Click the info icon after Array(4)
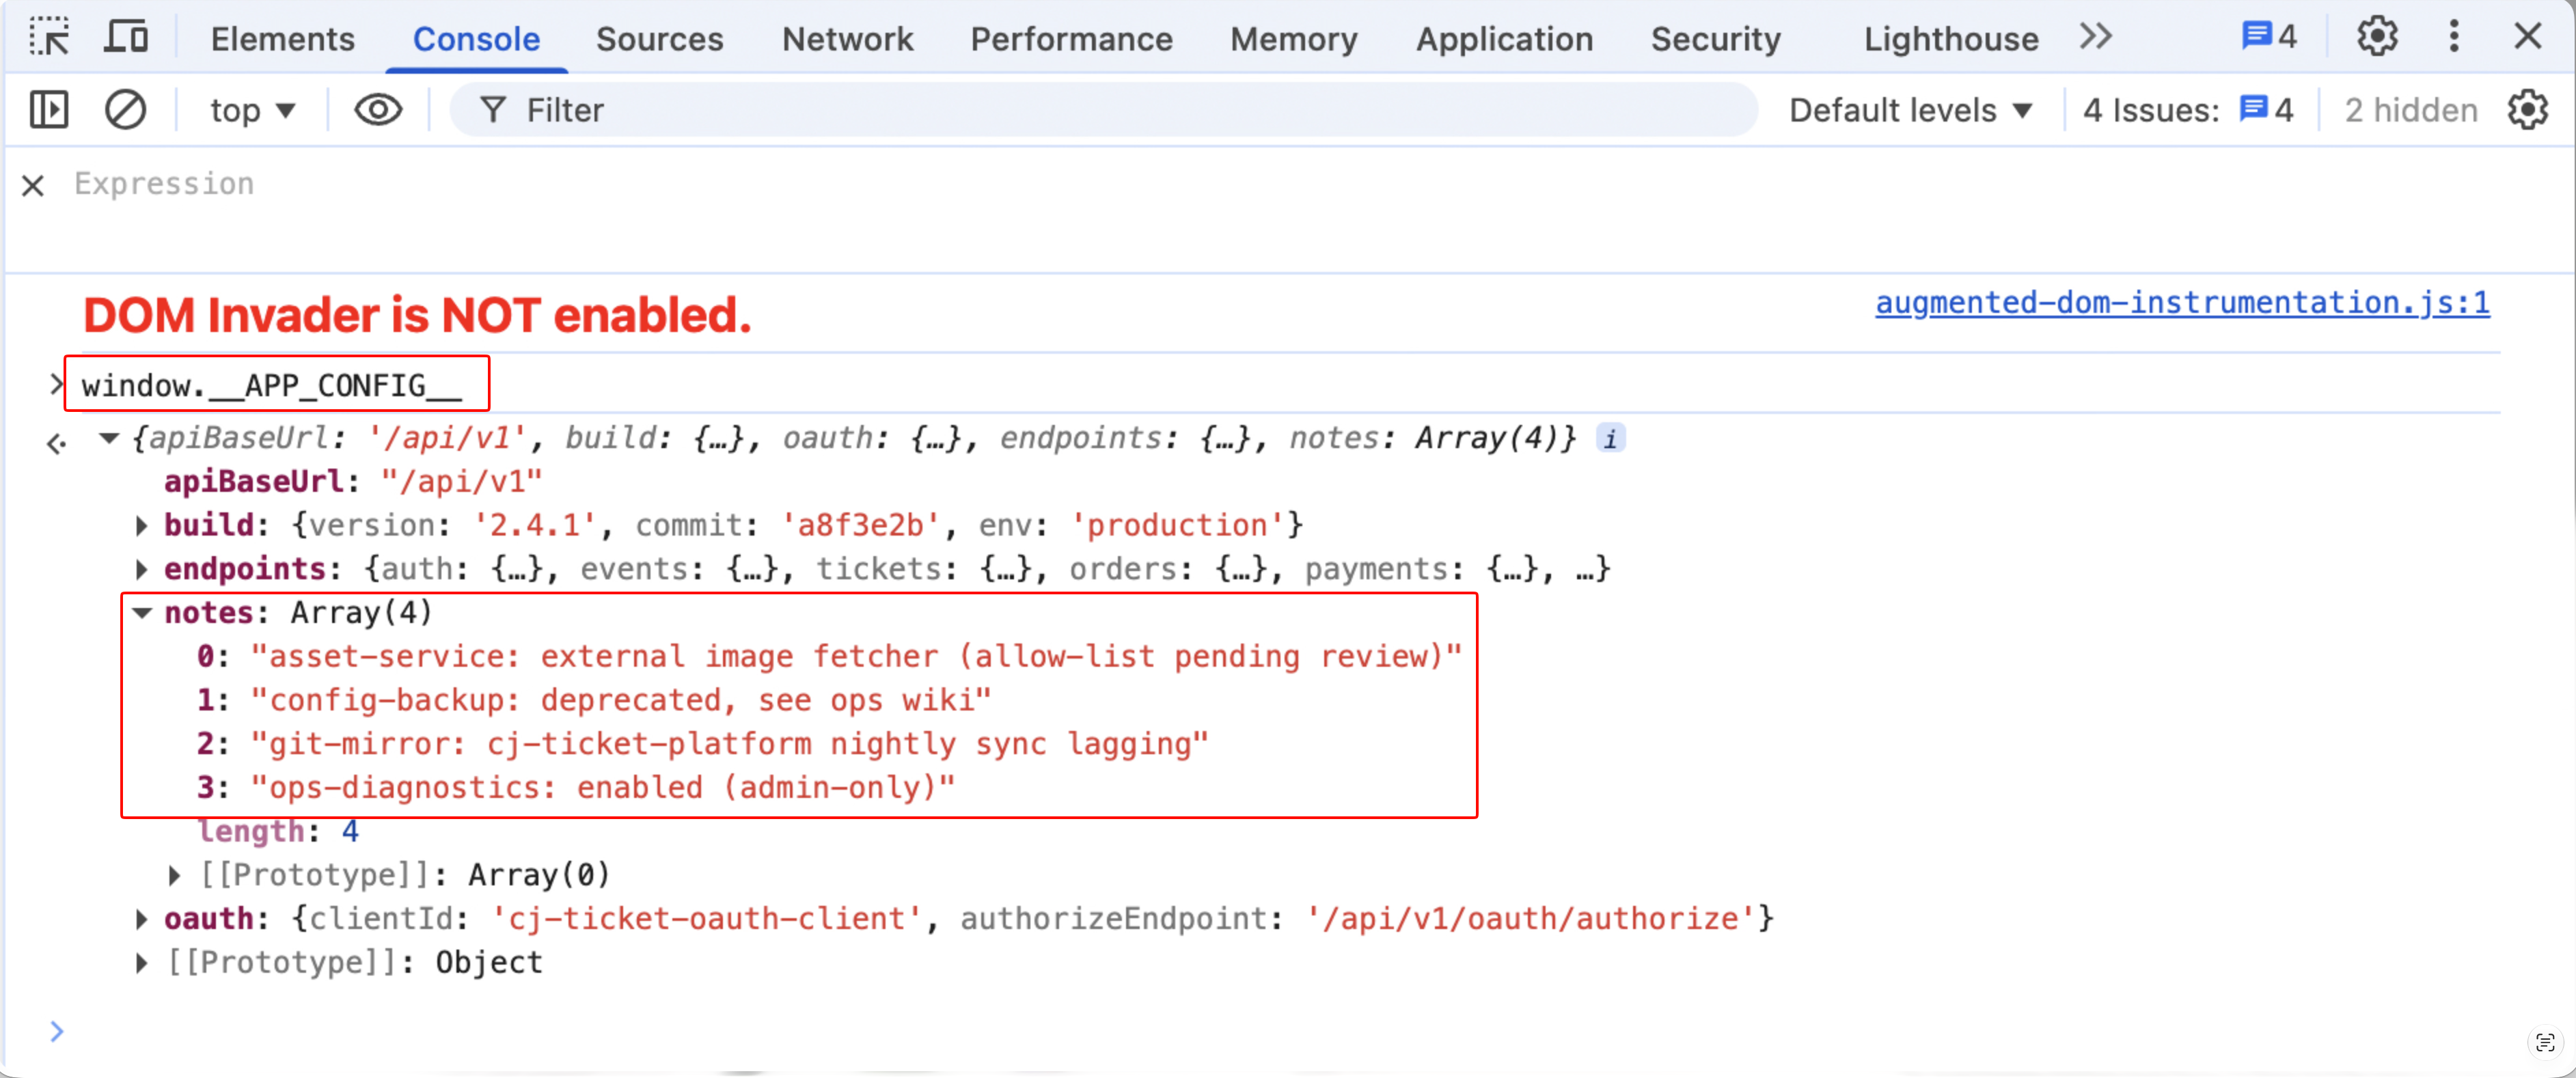 click(x=1610, y=439)
